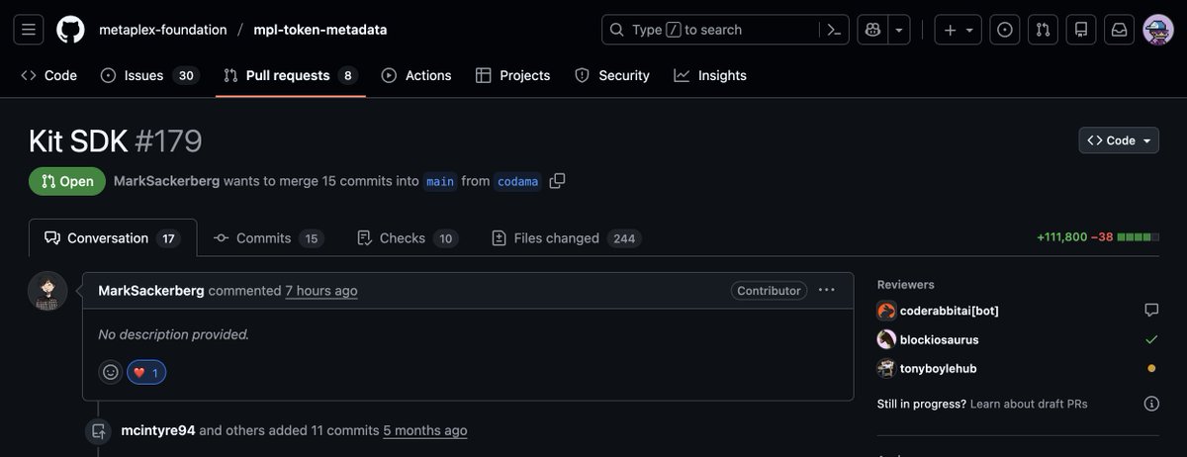
Task: Click coderabbitai comment review status icon
Action: (1151, 311)
